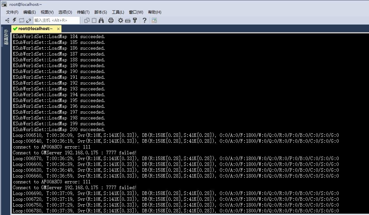Open Find with the binoculars icon

click(x=101, y=20)
